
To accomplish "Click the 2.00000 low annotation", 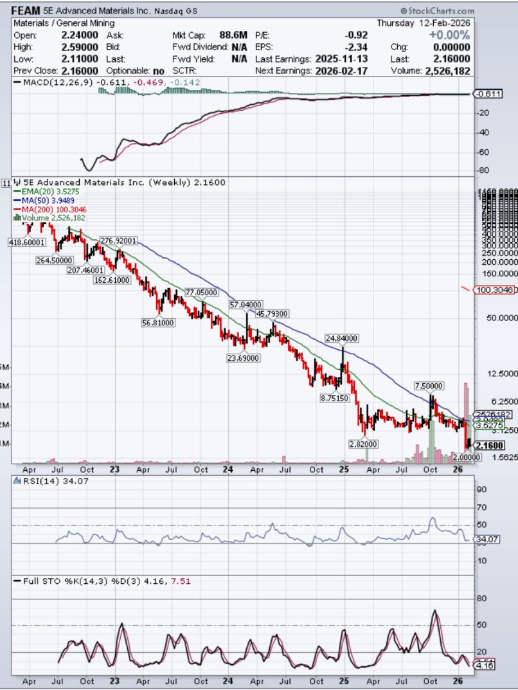I will point(466,457).
